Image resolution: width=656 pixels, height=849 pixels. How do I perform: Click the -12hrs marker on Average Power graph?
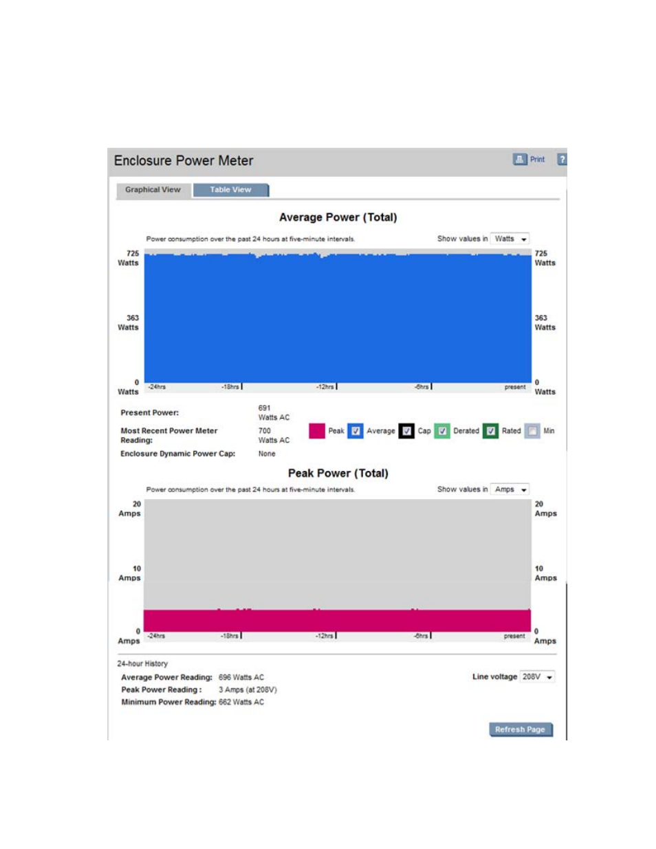point(325,387)
